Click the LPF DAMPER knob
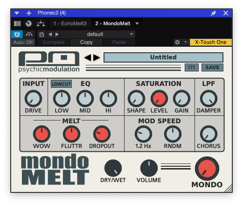This screenshot has height=205, width=243. tap(208, 99)
